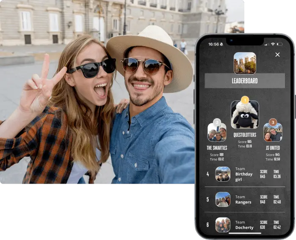296x240 pixels.
Task: Tap Team Birthday girl avatar photo
Action: [223, 174]
